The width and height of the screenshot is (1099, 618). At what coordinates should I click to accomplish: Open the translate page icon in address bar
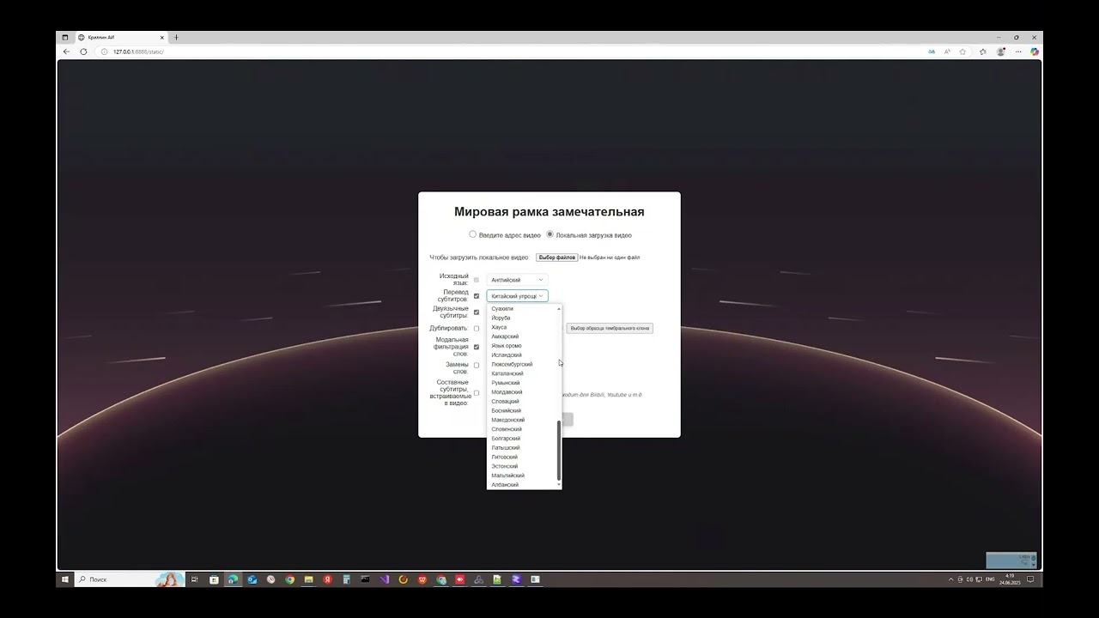tap(932, 51)
